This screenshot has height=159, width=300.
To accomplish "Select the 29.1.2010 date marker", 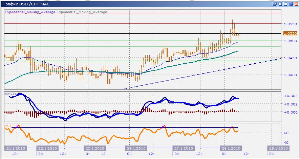I will [x=278, y=148].
